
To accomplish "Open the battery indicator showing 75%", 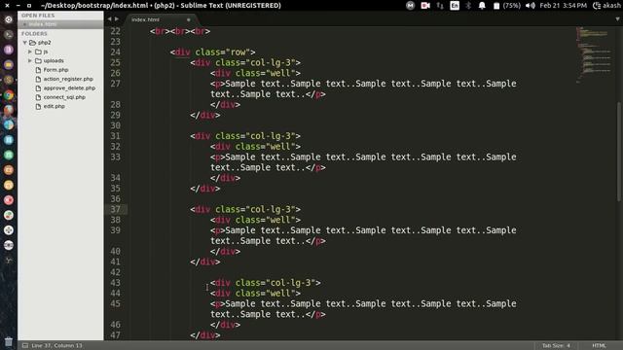I will click(506, 6).
